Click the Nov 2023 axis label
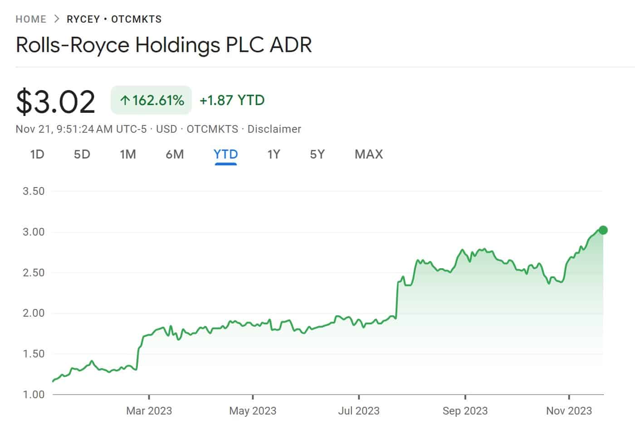This screenshot has height=434, width=635. (x=569, y=411)
